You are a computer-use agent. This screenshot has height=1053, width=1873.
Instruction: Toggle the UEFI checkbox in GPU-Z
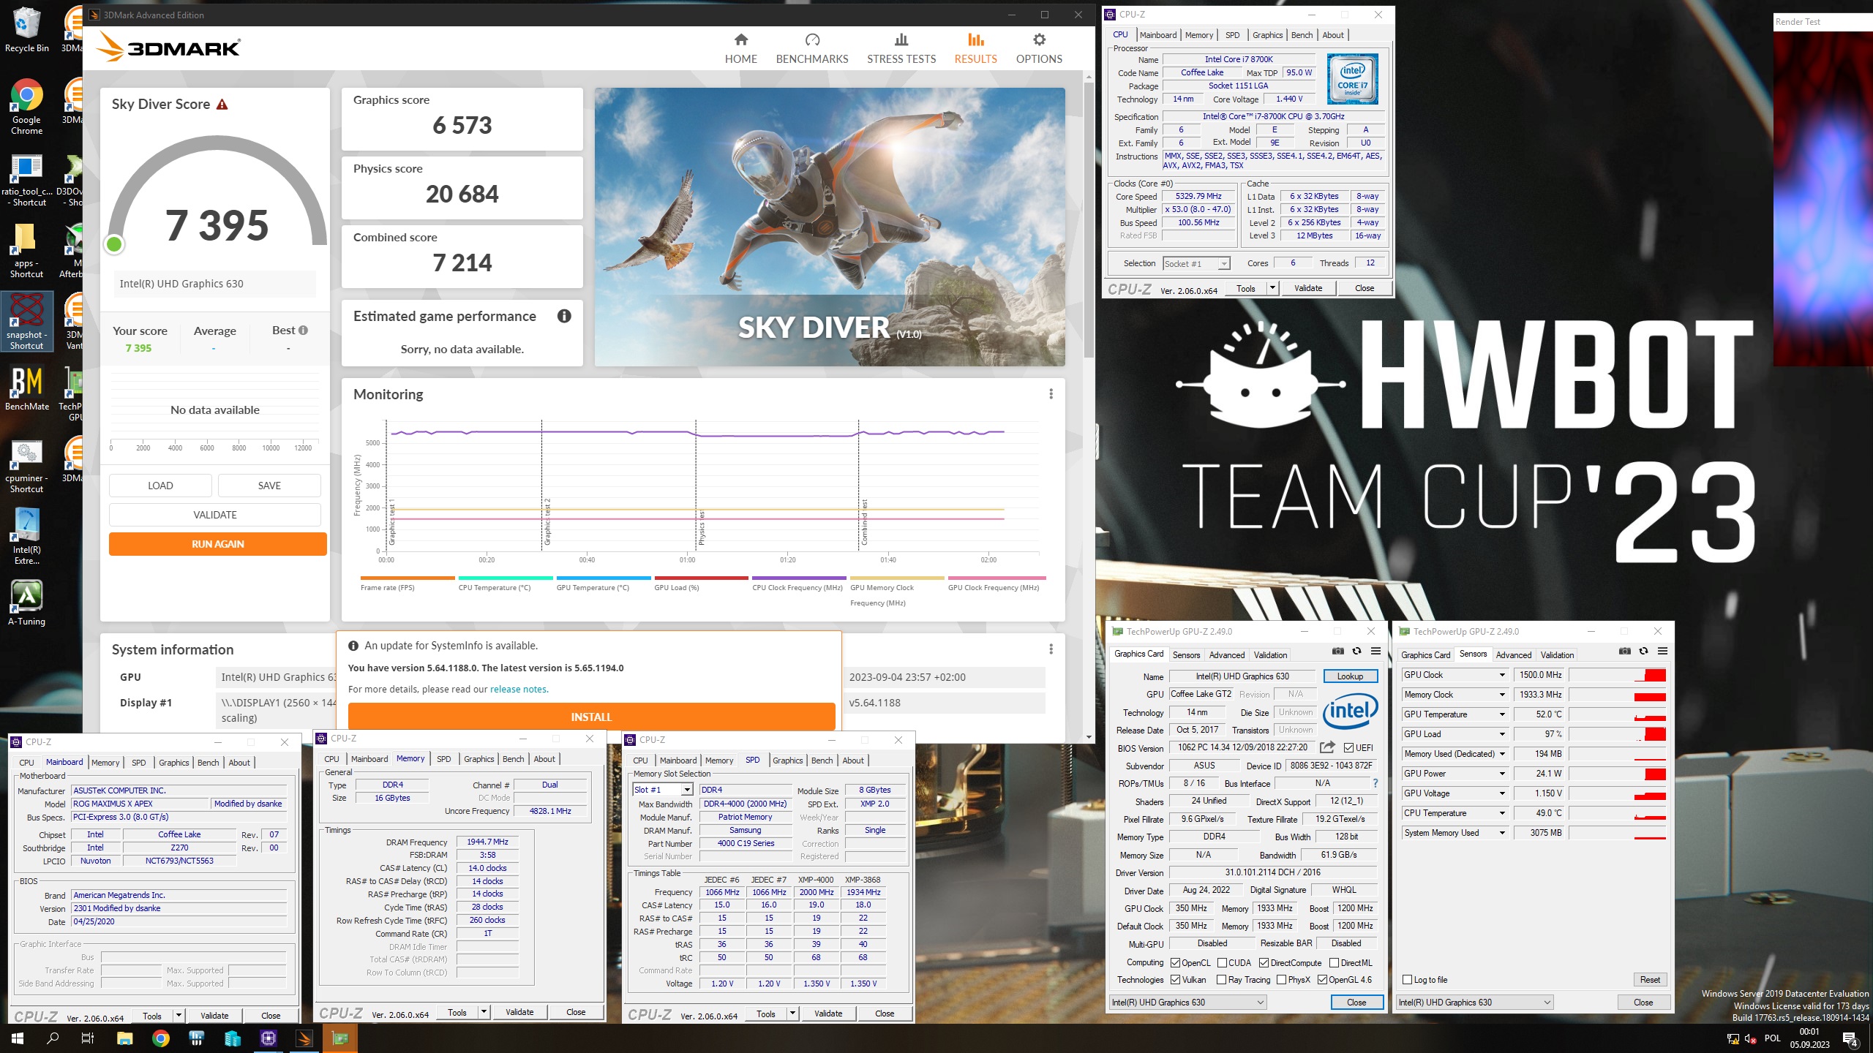coord(1348,747)
